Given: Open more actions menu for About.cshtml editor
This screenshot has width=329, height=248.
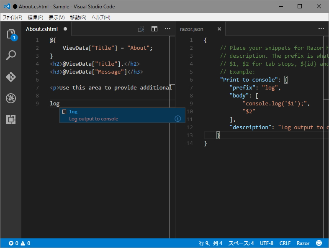Looking at the screenshot, I should (167, 29).
